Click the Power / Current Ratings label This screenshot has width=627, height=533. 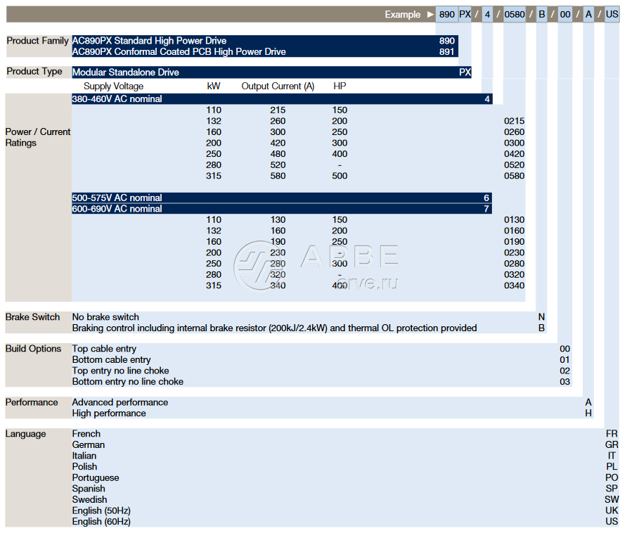[38, 137]
